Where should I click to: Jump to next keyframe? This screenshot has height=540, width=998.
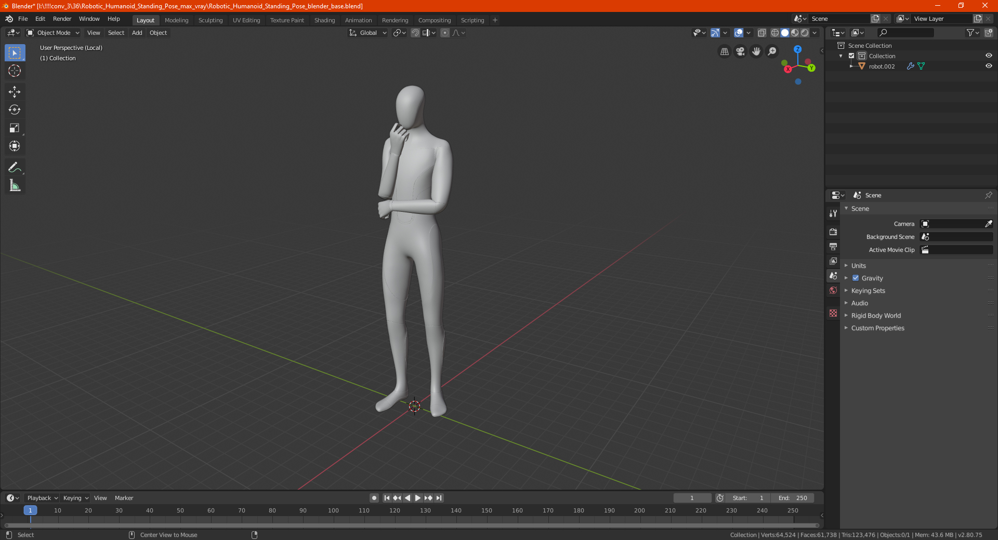coord(428,498)
